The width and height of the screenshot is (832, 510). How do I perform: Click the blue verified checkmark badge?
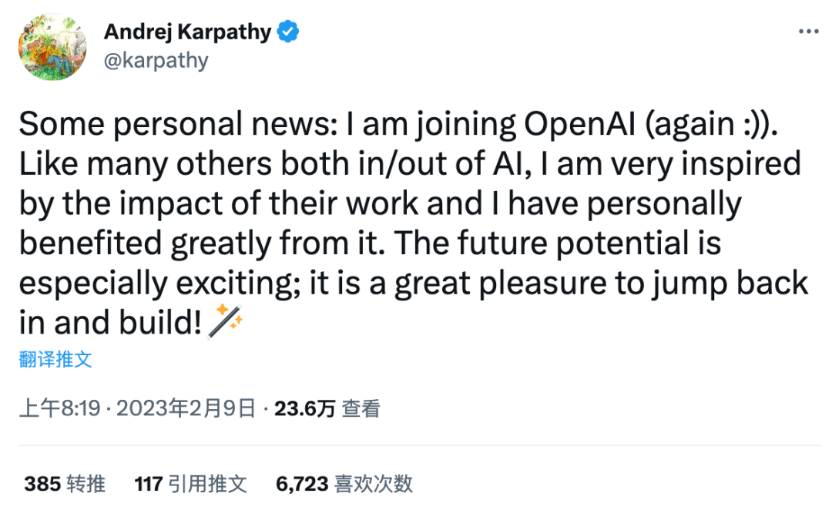[288, 32]
